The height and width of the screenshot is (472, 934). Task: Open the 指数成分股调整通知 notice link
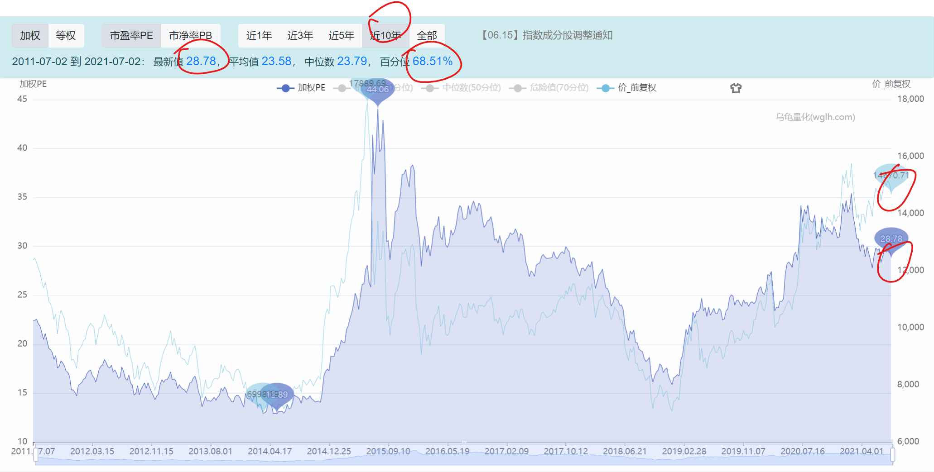coord(546,35)
